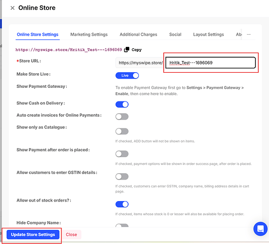The image size is (269, 244).
Task: Toggle the Make Store Live switch
Action: pyautogui.click(x=127, y=76)
